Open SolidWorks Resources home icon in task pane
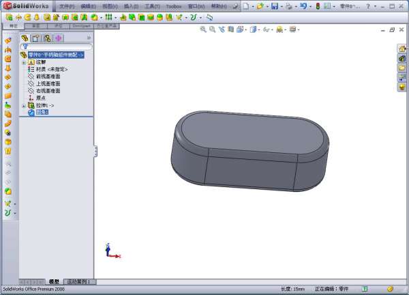 (402, 48)
